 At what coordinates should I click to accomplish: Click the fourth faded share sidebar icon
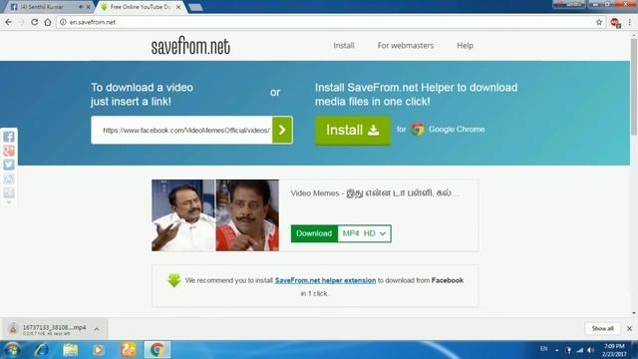click(x=9, y=179)
